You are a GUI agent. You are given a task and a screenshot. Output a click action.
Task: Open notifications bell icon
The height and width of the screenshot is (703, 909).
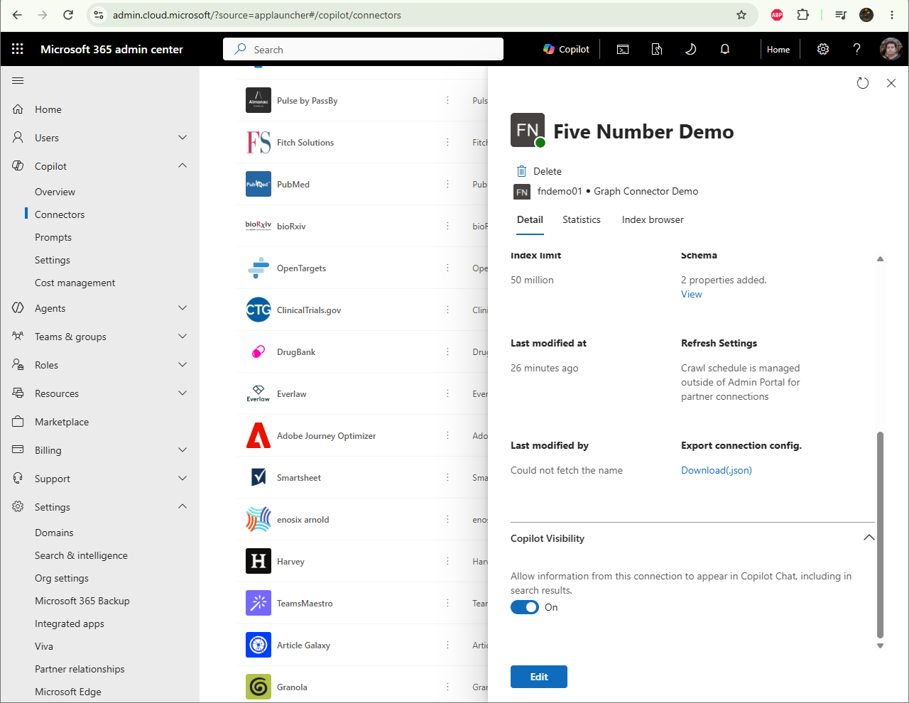[725, 49]
